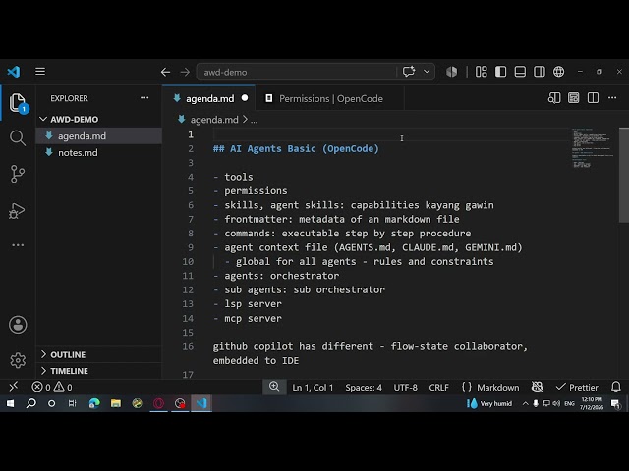The width and height of the screenshot is (629, 471).
Task: Click the 'lsp server' line
Action: (253, 303)
